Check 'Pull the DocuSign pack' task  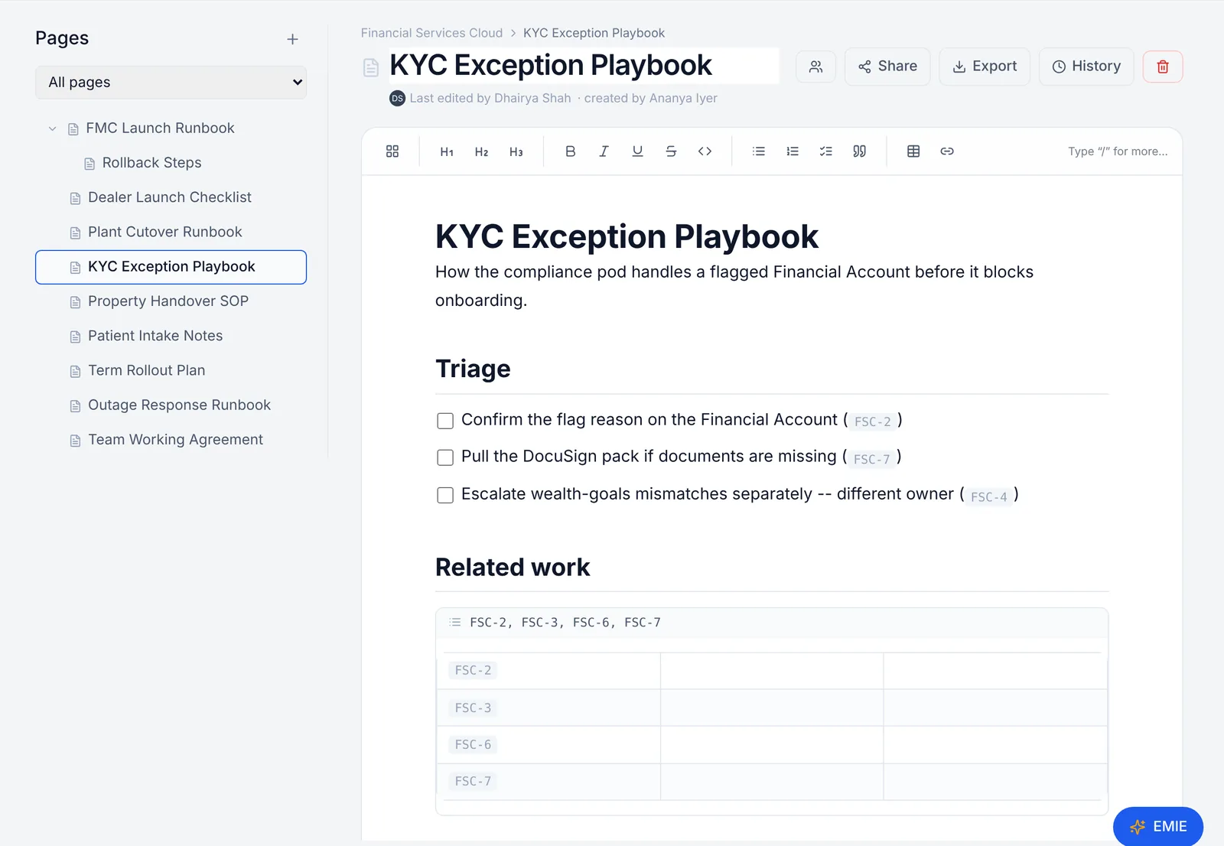click(445, 457)
